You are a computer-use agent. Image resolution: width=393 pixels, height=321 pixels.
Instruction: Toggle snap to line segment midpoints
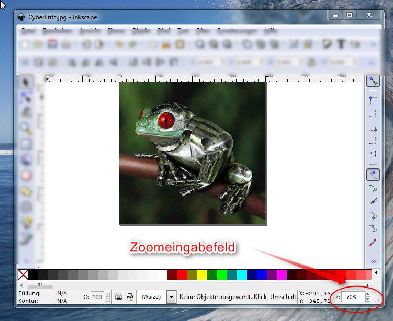373,242
